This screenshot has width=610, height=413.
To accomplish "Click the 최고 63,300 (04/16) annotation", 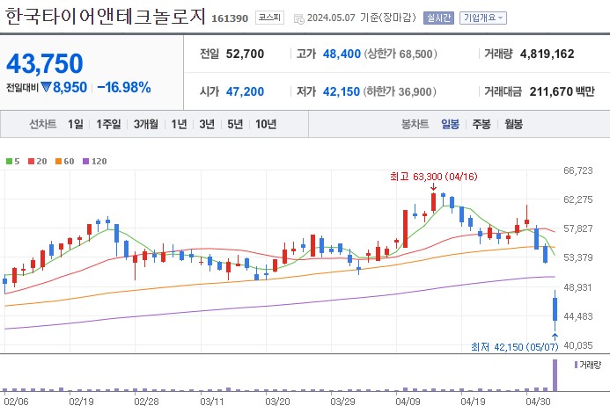I will pos(434,177).
